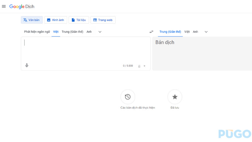Click the Google Dịch logo
Screen dimensions: 252x142
click(x=22, y=7)
